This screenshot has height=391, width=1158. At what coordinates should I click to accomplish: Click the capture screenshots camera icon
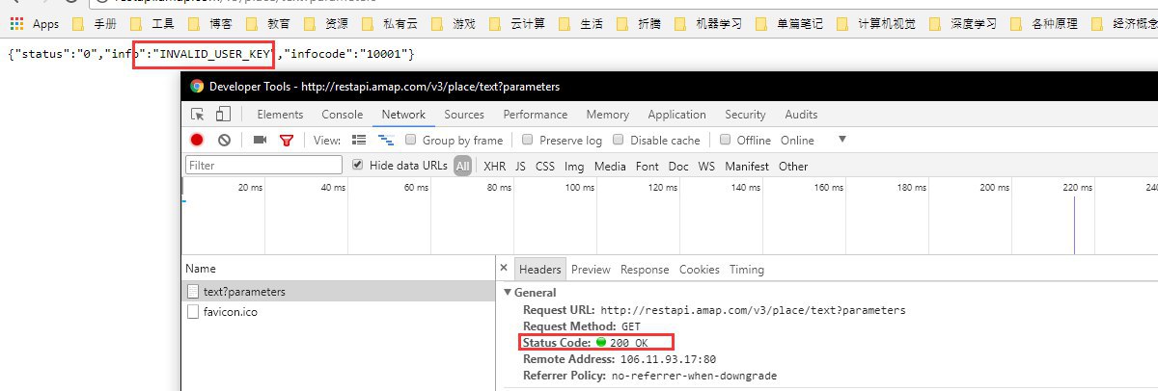click(x=260, y=140)
